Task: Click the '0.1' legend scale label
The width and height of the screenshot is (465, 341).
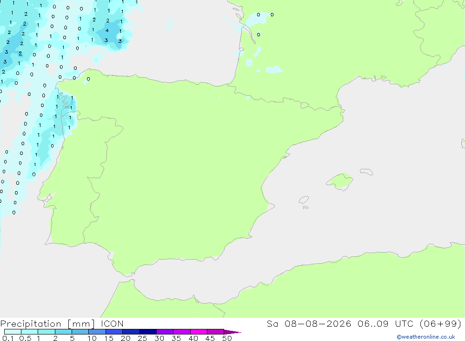Action: (8, 338)
